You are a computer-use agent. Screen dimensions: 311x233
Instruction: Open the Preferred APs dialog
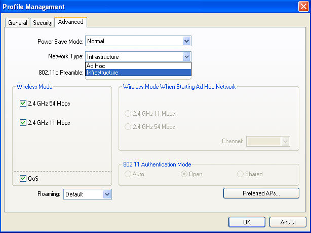(x=261, y=193)
